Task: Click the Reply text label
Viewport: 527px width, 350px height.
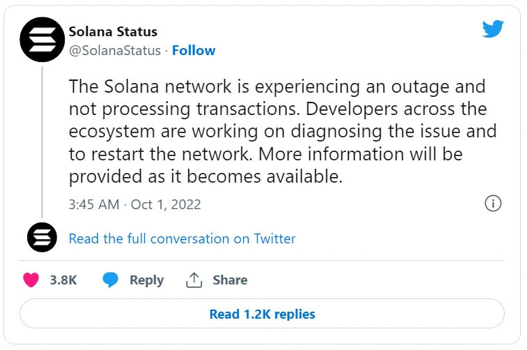Action: (146, 280)
